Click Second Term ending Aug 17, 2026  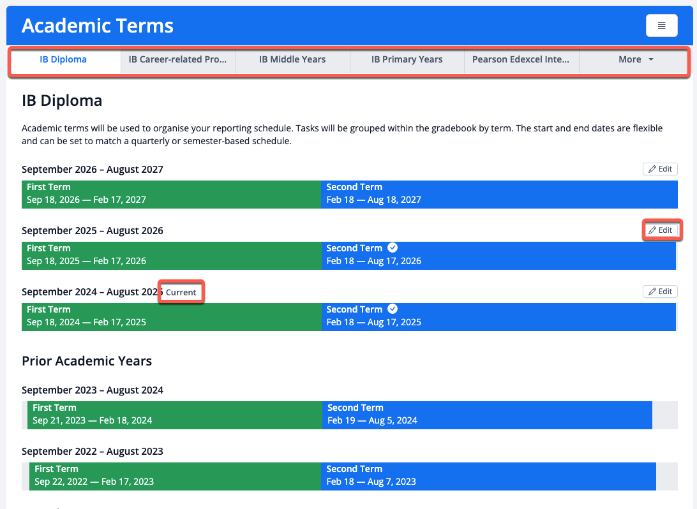pyautogui.click(x=498, y=255)
